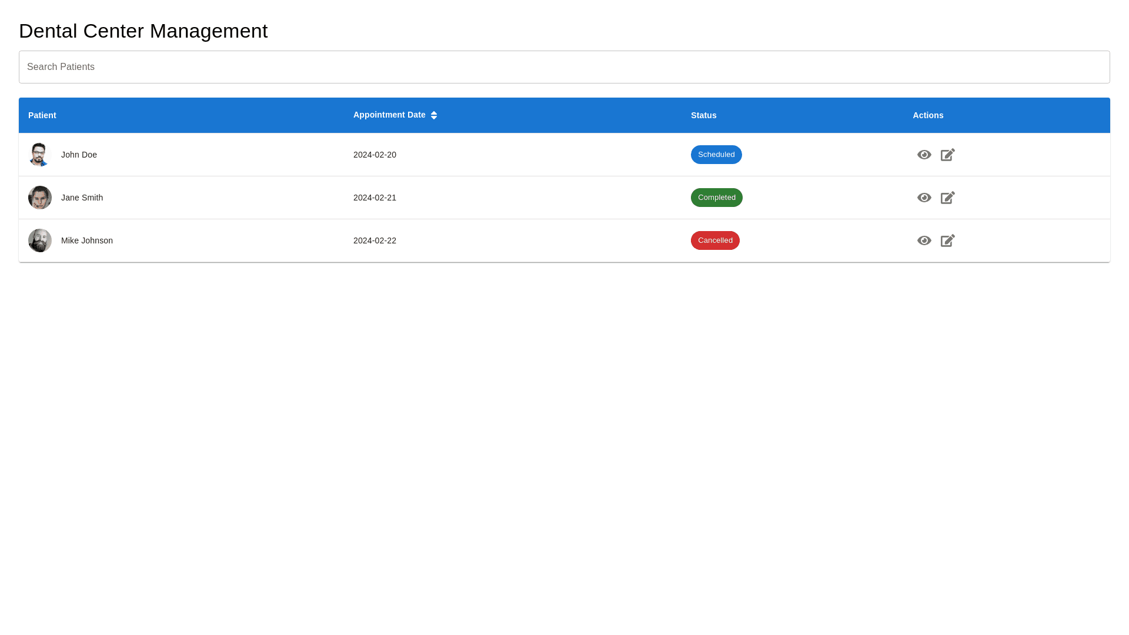Select the Patient column header

[x=42, y=115]
